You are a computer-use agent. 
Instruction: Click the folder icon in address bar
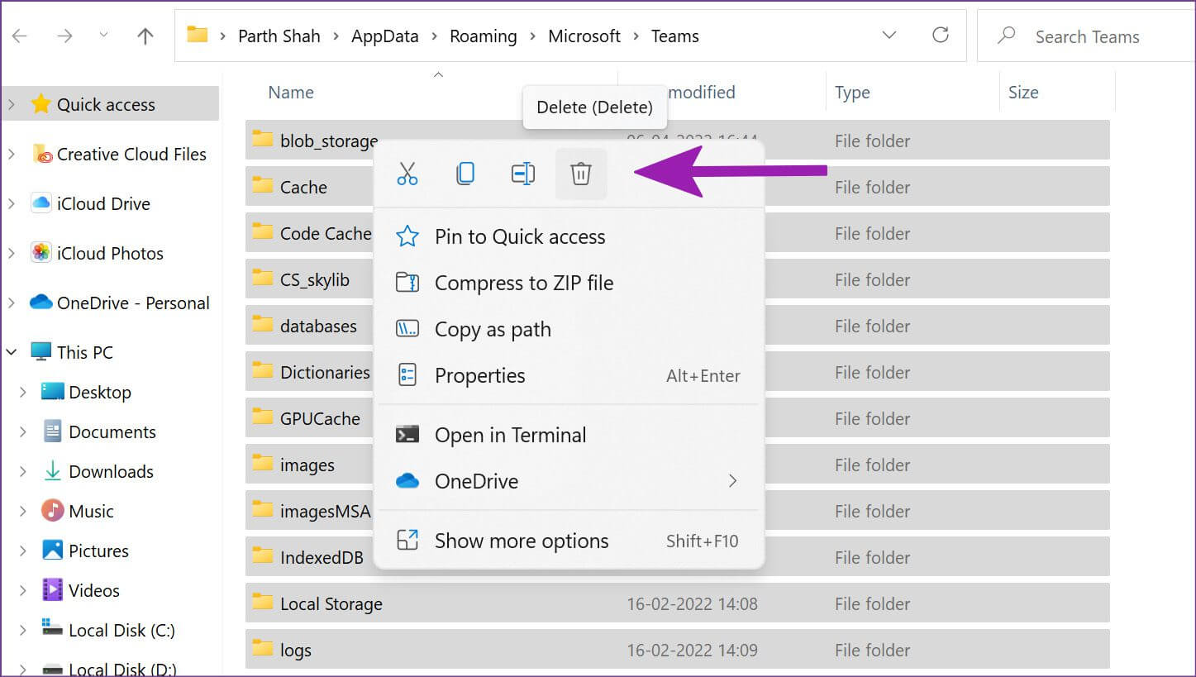click(197, 35)
